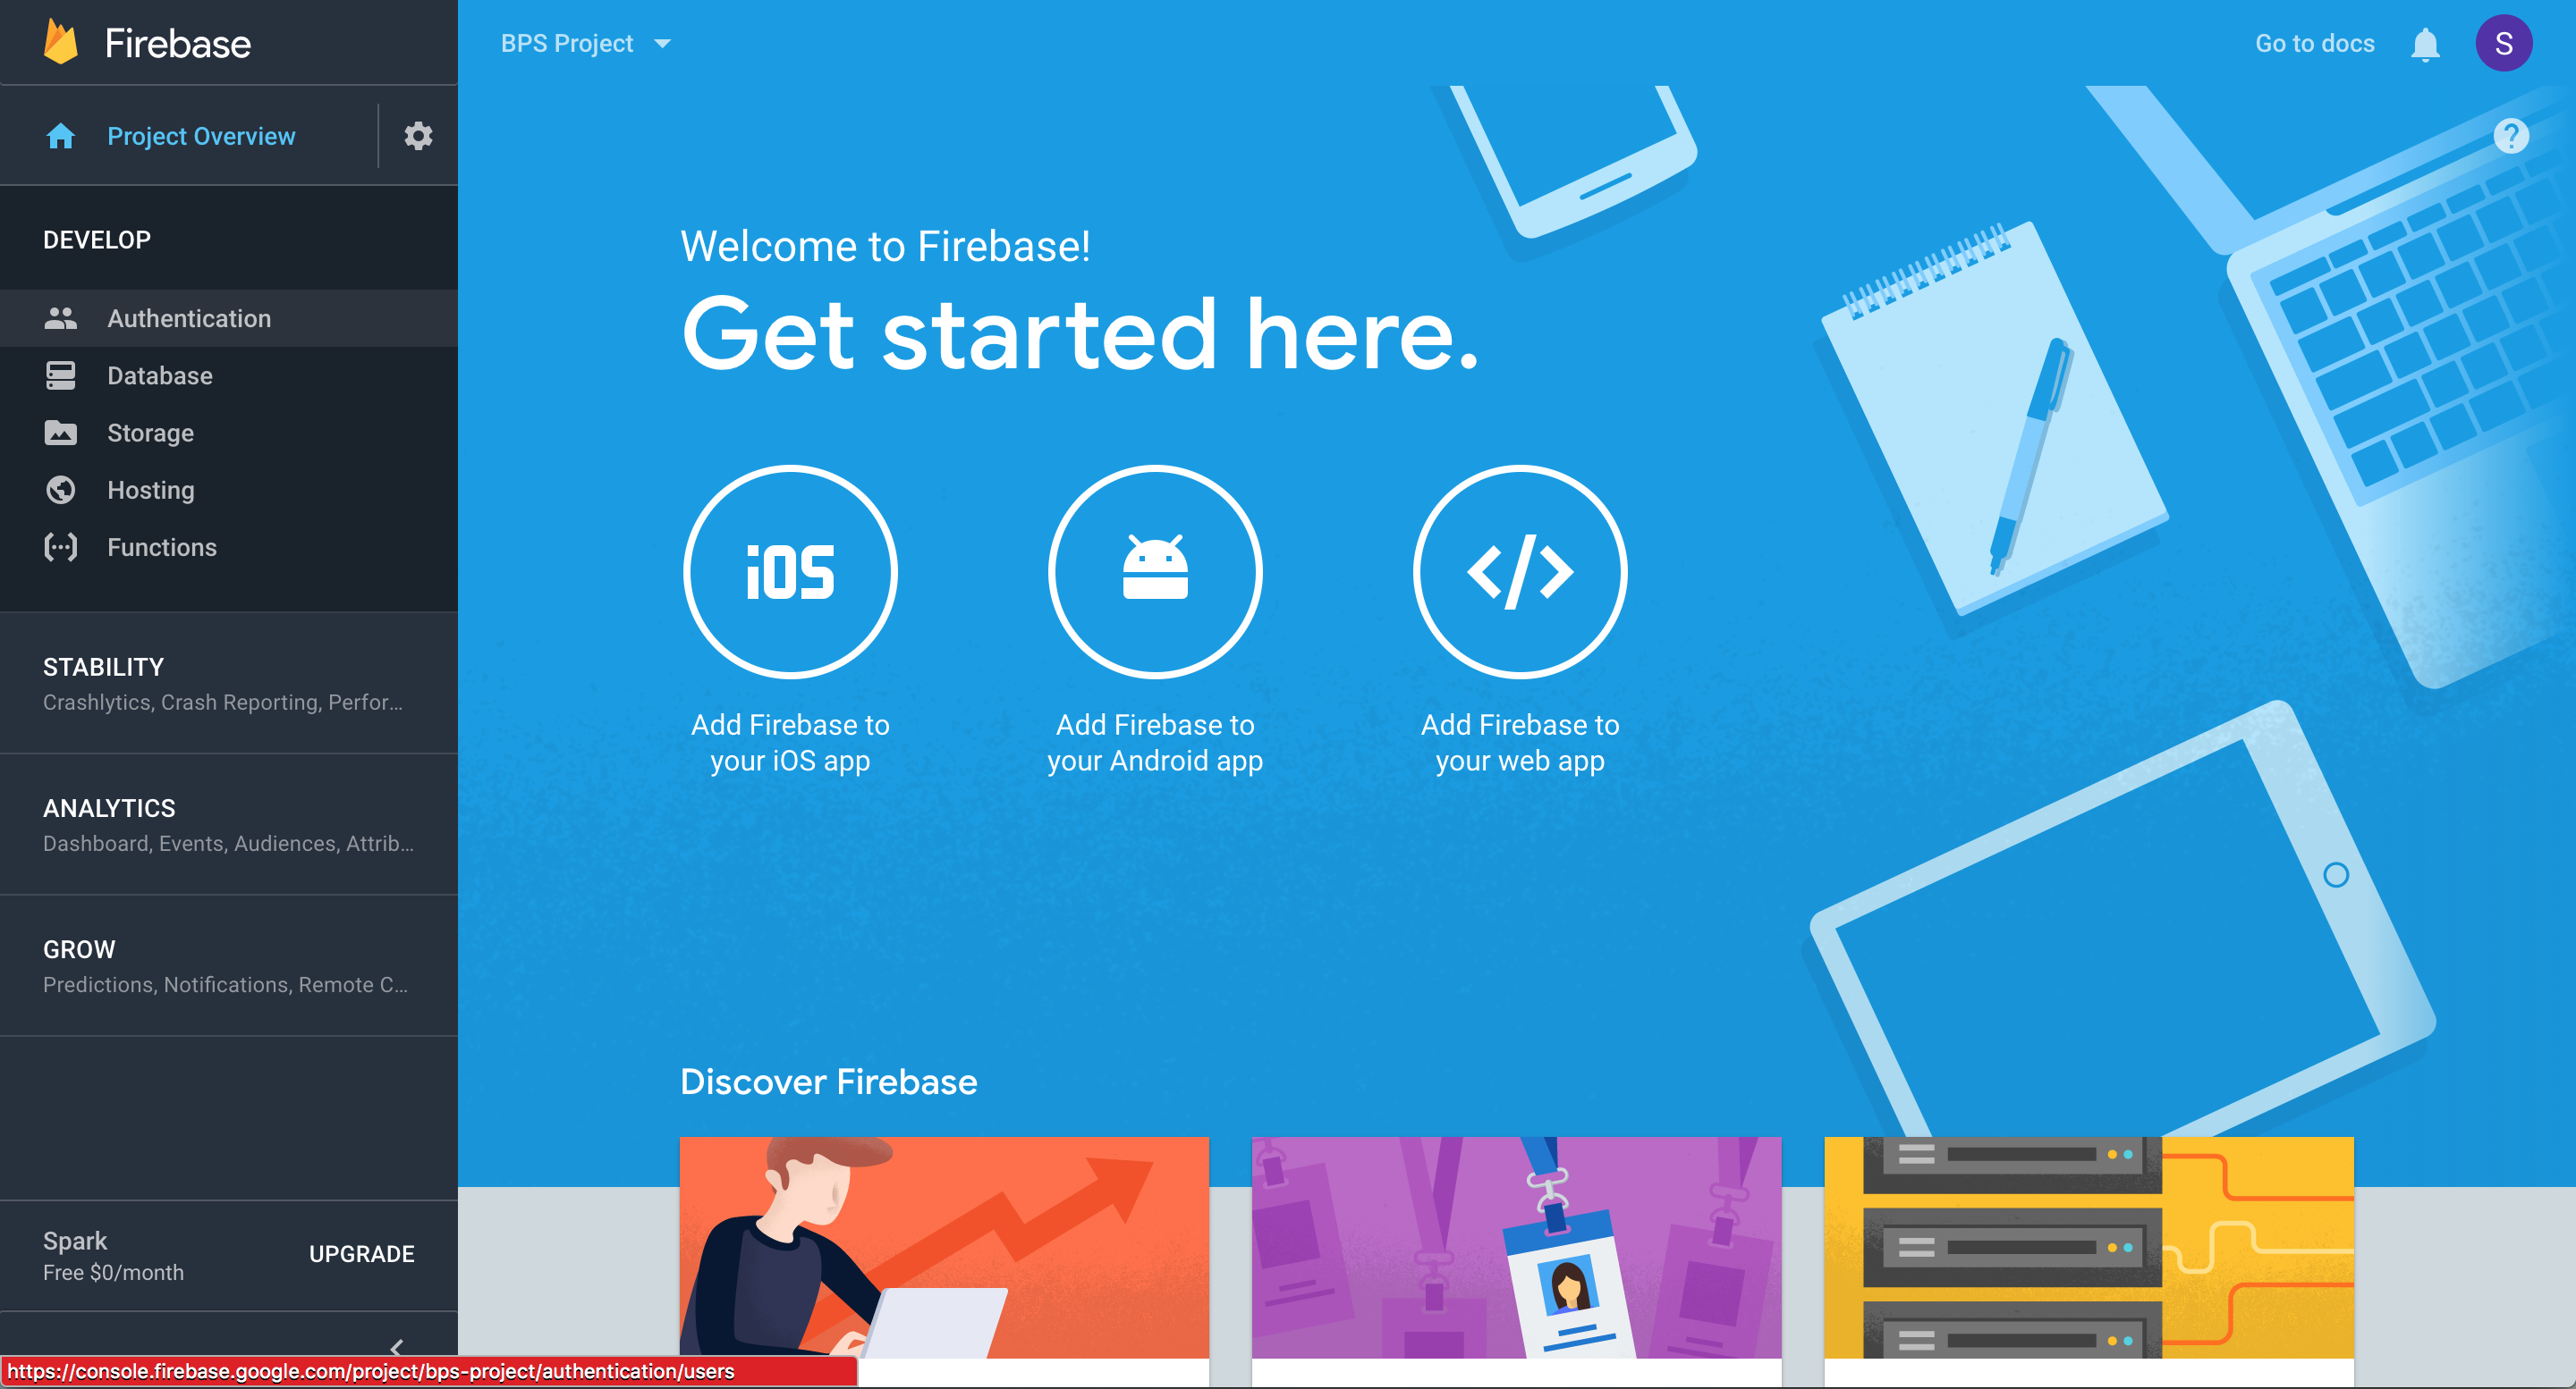Click the Hosting icon in sidebar
The height and width of the screenshot is (1389, 2576).
coord(58,489)
